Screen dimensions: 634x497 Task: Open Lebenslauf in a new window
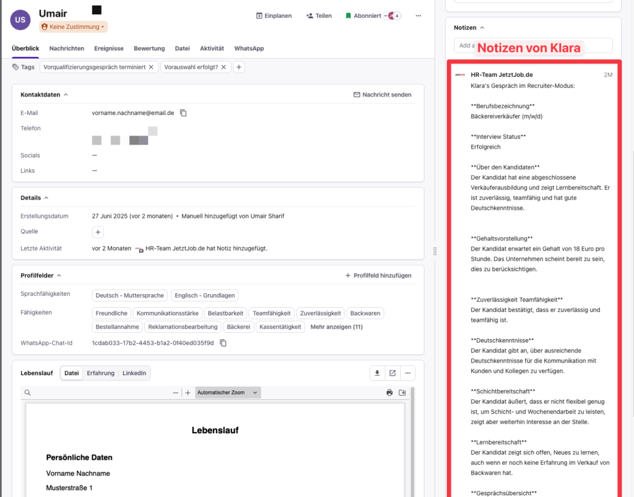click(392, 373)
